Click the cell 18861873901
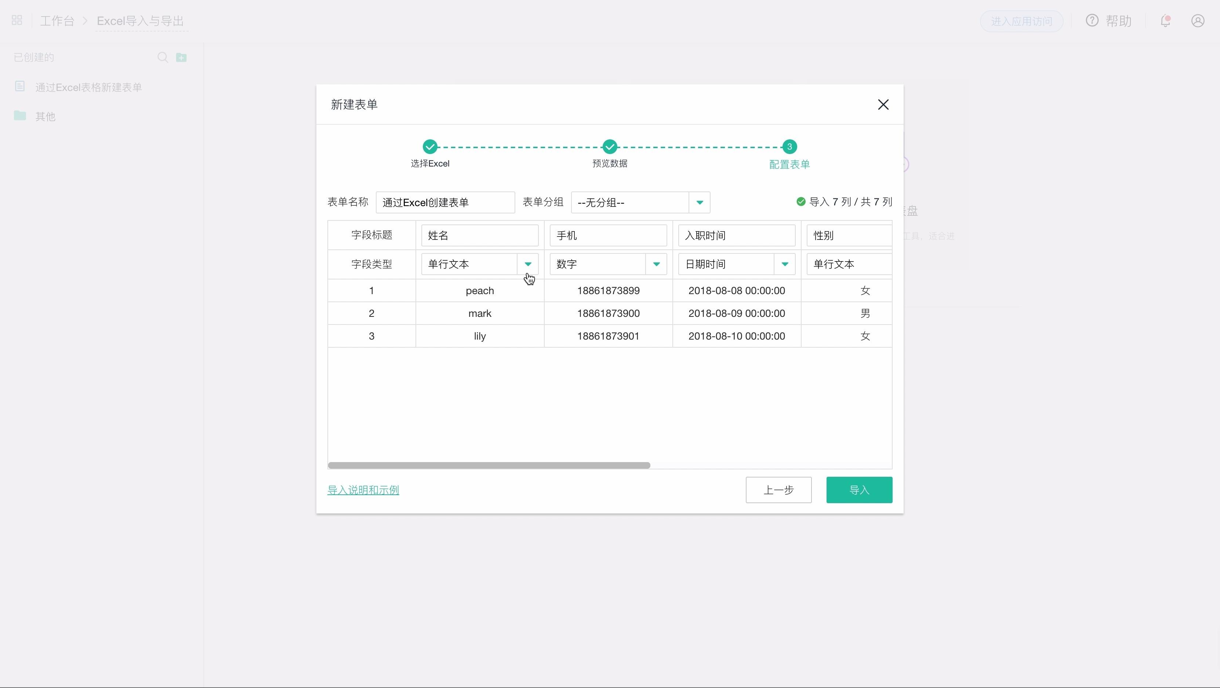 (x=608, y=336)
